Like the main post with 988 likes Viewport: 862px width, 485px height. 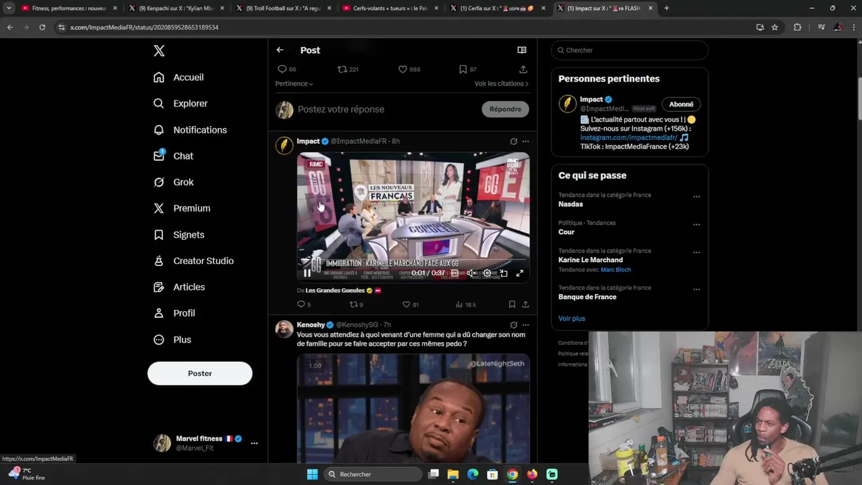(409, 69)
